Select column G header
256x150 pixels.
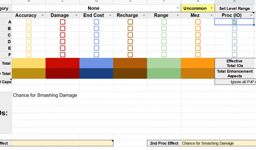point(198,2)
